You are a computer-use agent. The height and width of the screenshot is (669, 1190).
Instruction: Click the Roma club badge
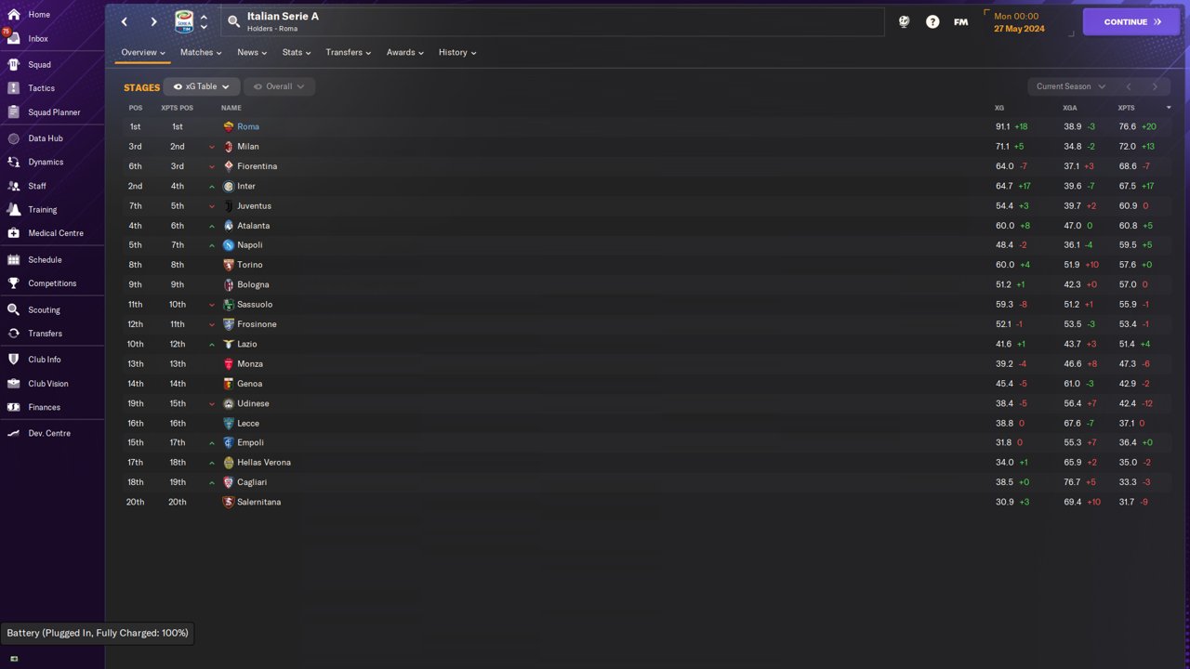[x=229, y=126]
